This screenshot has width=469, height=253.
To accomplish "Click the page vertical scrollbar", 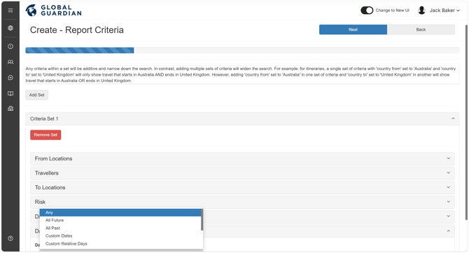I will pyautogui.click(x=466, y=122).
